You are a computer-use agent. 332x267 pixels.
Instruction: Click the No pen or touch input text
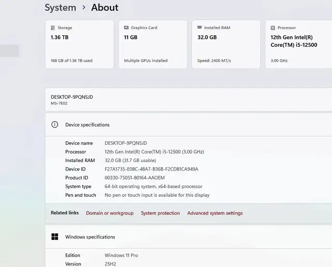click(157, 195)
